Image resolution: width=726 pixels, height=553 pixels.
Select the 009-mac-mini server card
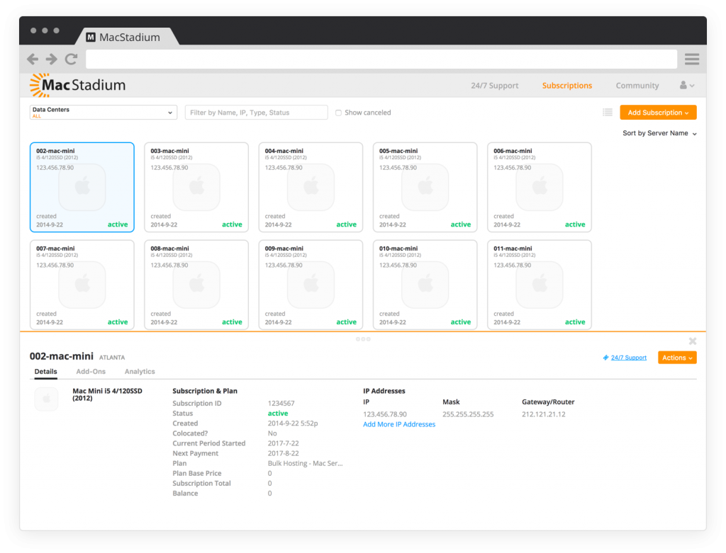(x=311, y=285)
